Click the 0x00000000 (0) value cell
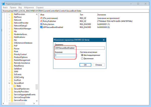 pos(103,27)
